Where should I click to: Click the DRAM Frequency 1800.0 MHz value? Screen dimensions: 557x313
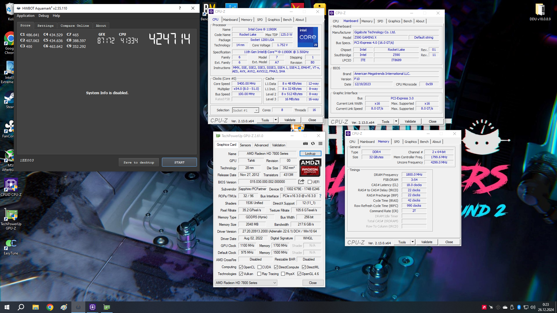pyautogui.click(x=414, y=175)
